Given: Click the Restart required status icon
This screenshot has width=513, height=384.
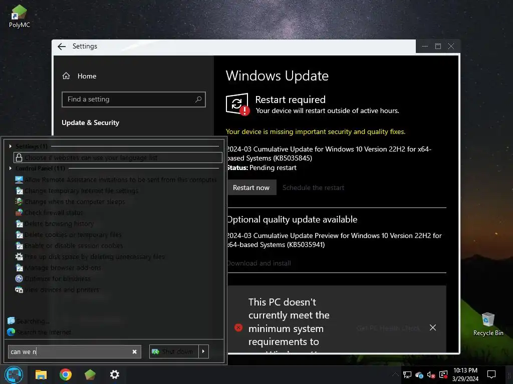Looking at the screenshot, I should coord(237,104).
